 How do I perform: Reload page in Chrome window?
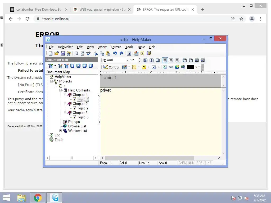click(x=28, y=19)
